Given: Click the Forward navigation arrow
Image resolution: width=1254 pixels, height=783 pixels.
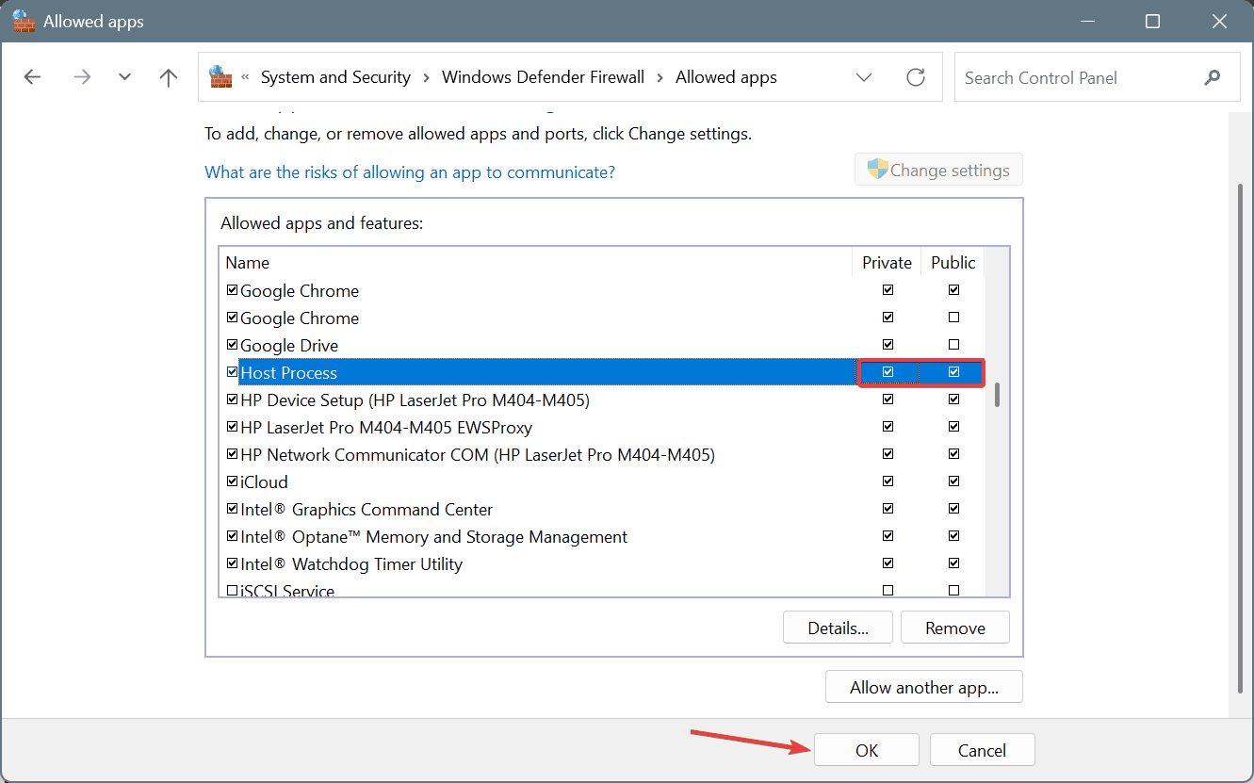Looking at the screenshot, I should 82,77.
